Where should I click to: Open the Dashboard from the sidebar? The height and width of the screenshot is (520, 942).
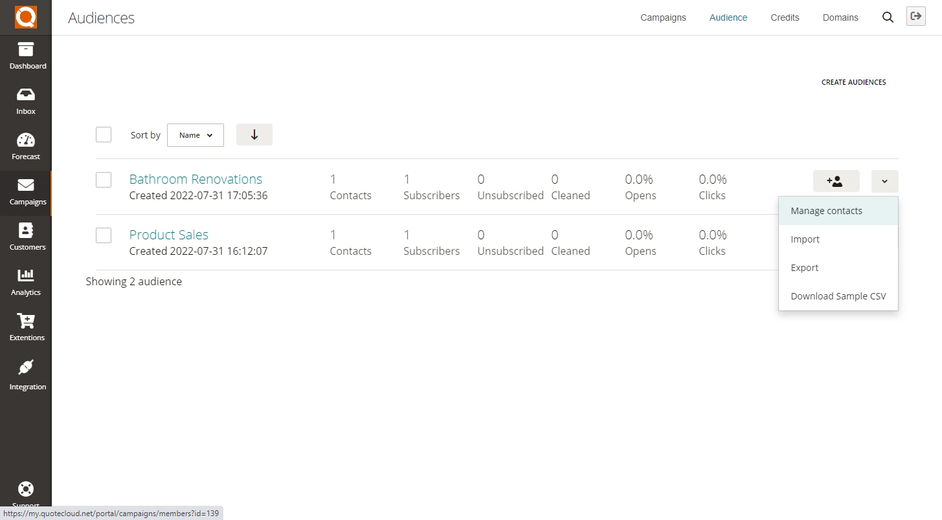click(26, 56)
